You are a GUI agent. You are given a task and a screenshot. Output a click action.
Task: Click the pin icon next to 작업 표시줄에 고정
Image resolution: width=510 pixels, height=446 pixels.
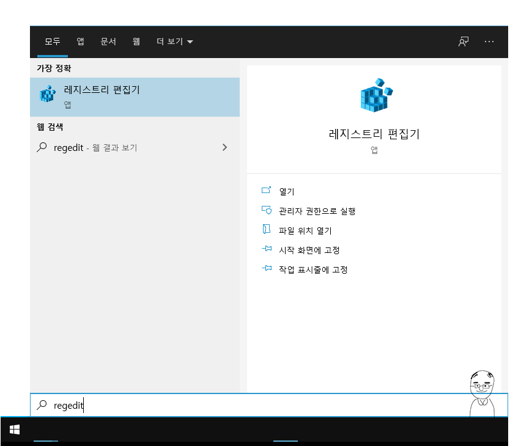pyautogui.click(x=267, y=268)
